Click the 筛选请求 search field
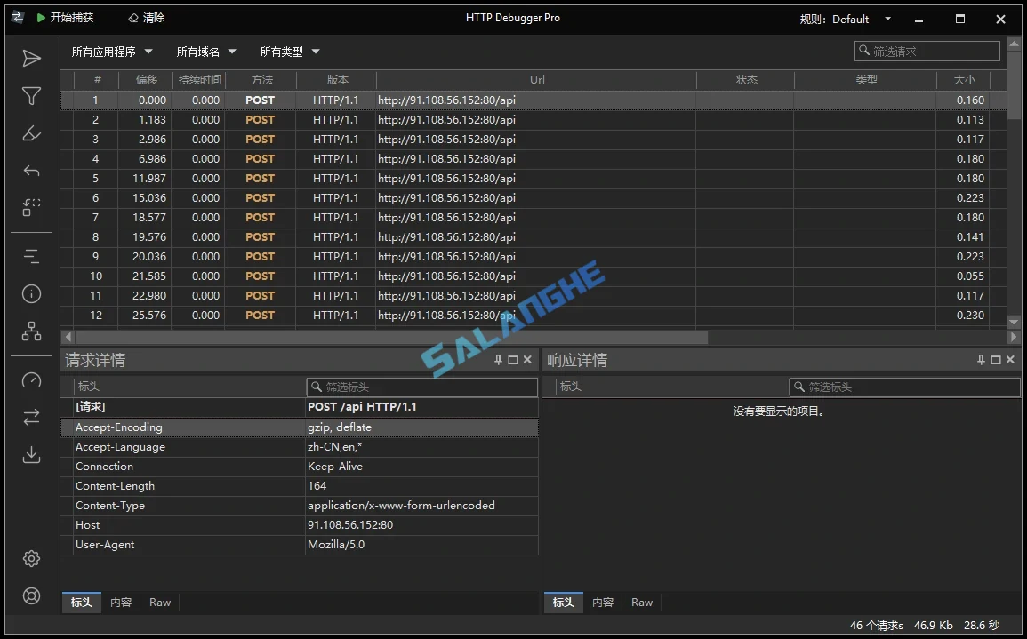The image size is (1027, 639). coord(927,51)
